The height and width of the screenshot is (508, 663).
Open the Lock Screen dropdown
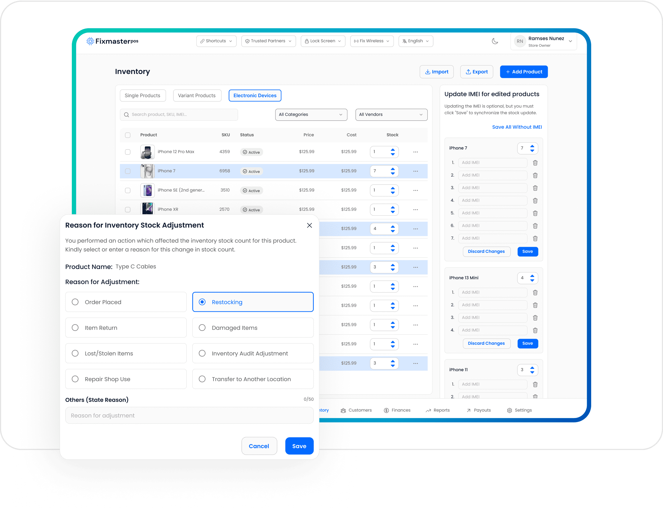point(323,41)
